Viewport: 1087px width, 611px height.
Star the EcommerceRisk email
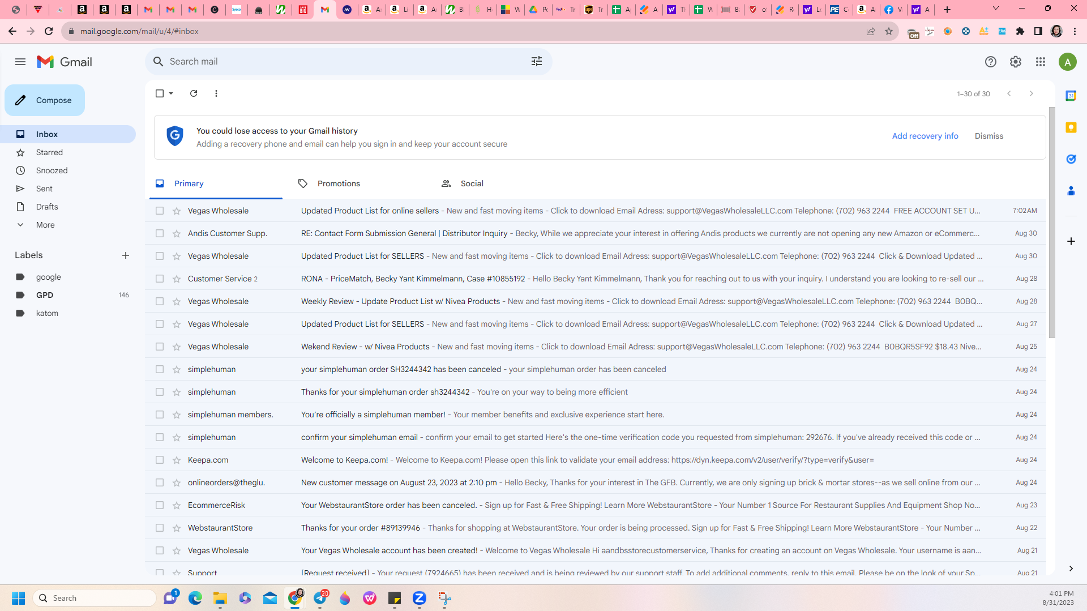click(177, 505)
